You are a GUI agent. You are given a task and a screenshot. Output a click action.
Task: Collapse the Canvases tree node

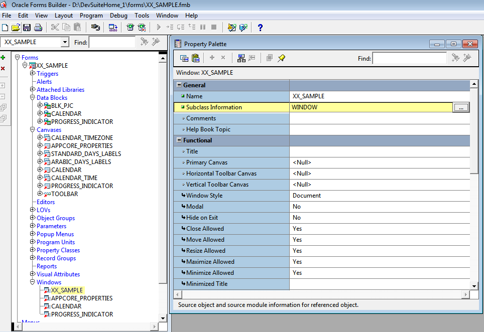(33, 130)
